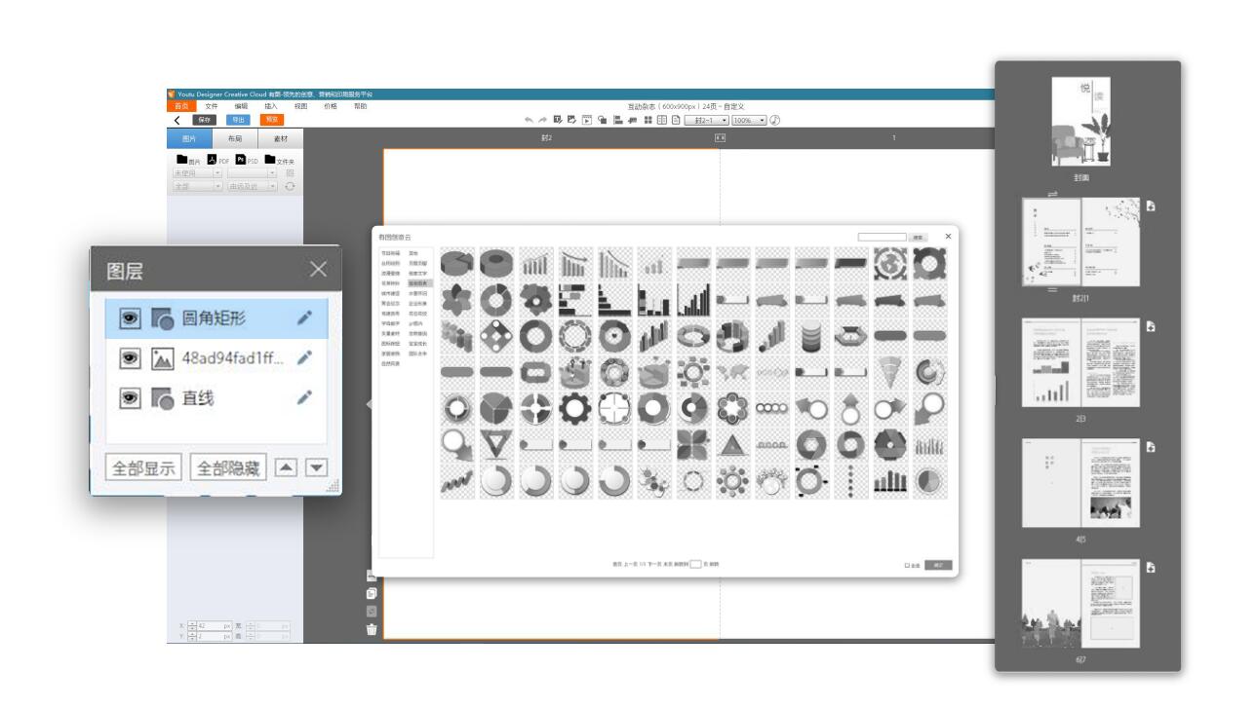The image size is (1257, 708).
Task: Toggle the 全选 checkbox in the asset dialog
Action: 907,565
